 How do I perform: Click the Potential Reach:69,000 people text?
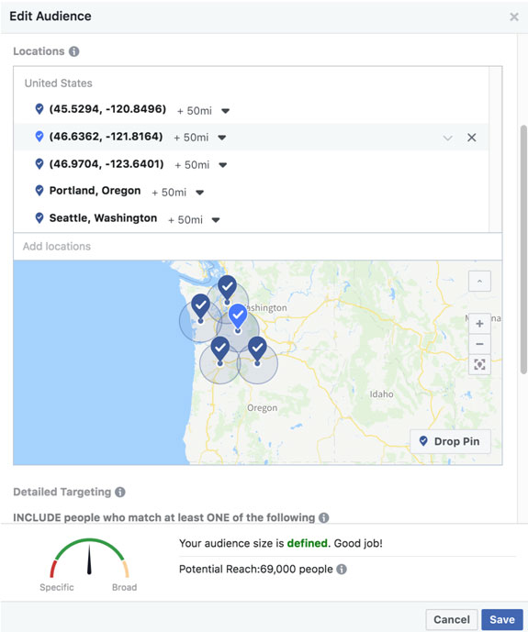click(255, 569)
